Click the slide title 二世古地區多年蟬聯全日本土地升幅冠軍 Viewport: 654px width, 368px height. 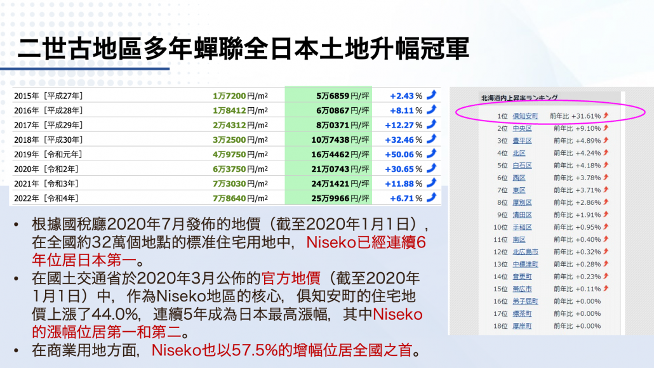tap(244, 48)
